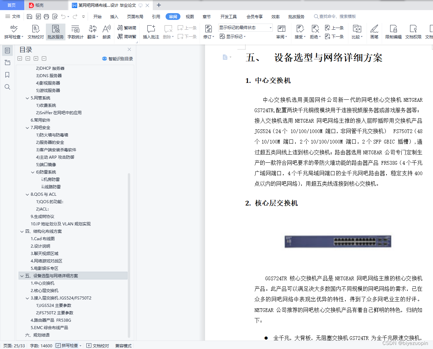433x349 pixels.
Task: Open the review pane 审阅
Action: (x=282, y=32)
